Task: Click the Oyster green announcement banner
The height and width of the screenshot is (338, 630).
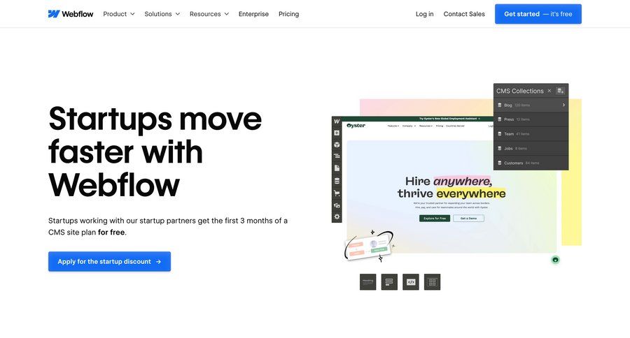Action: coord(418,119)
